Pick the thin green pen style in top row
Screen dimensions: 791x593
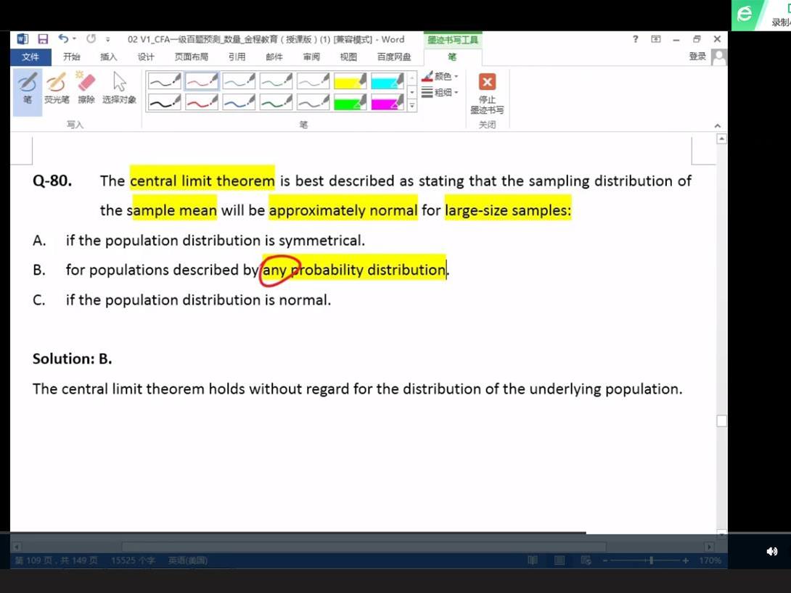pos(276,80)
